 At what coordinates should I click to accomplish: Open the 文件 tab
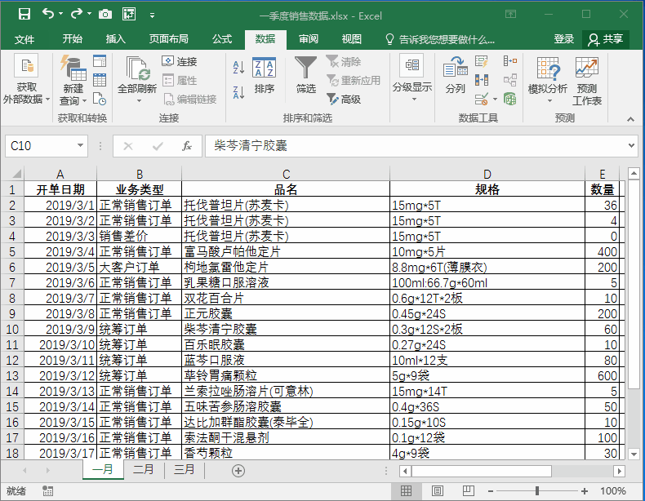[x=24, y=39]
